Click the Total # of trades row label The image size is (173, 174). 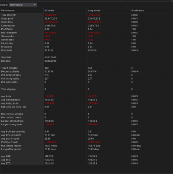(9, 68)
